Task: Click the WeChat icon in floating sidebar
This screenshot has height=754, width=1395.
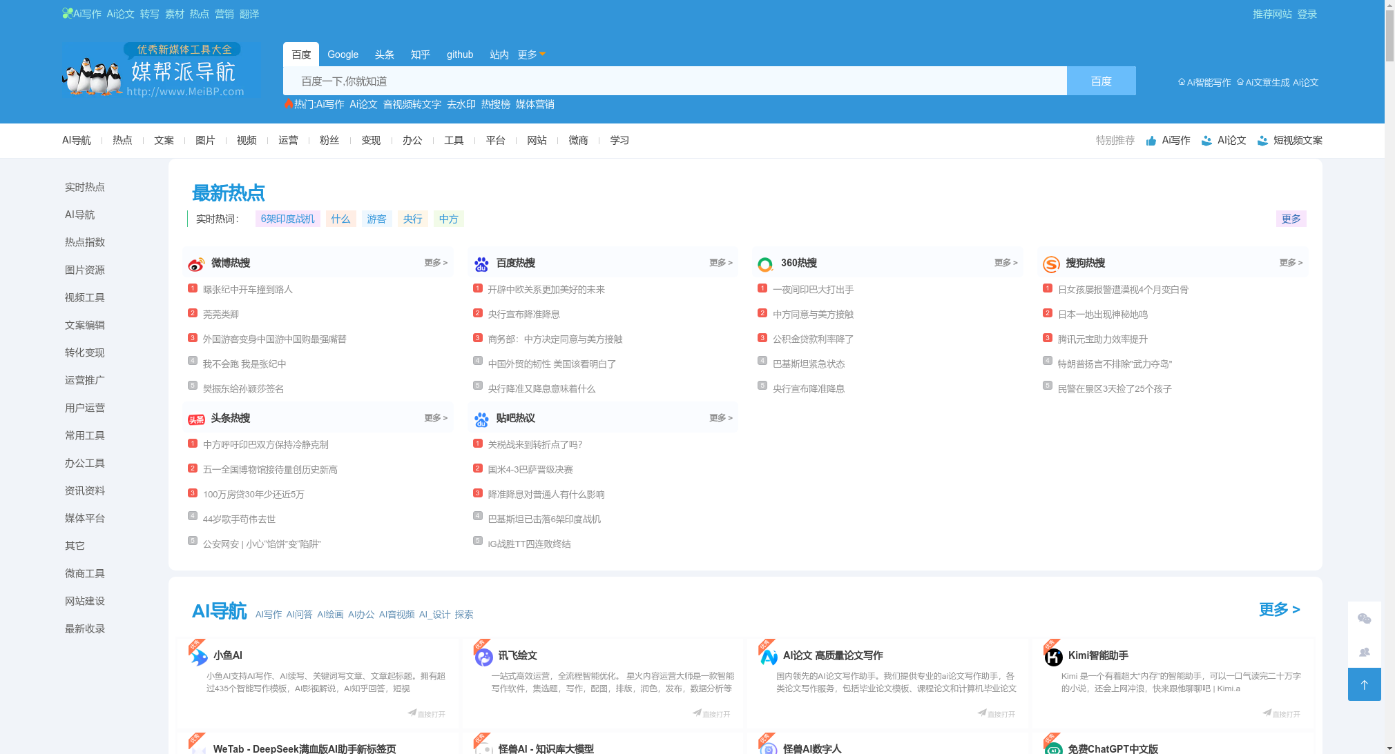Action: (1364, 619)
